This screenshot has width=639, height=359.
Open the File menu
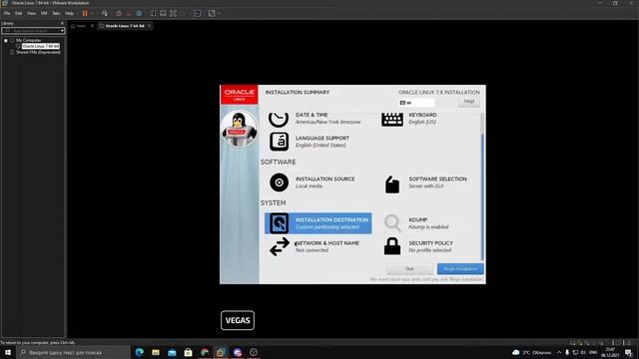[7, 13]
